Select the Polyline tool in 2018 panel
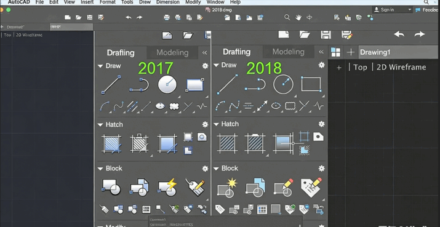440x227 pixels. pyautogui.click(x=255, y=84)
